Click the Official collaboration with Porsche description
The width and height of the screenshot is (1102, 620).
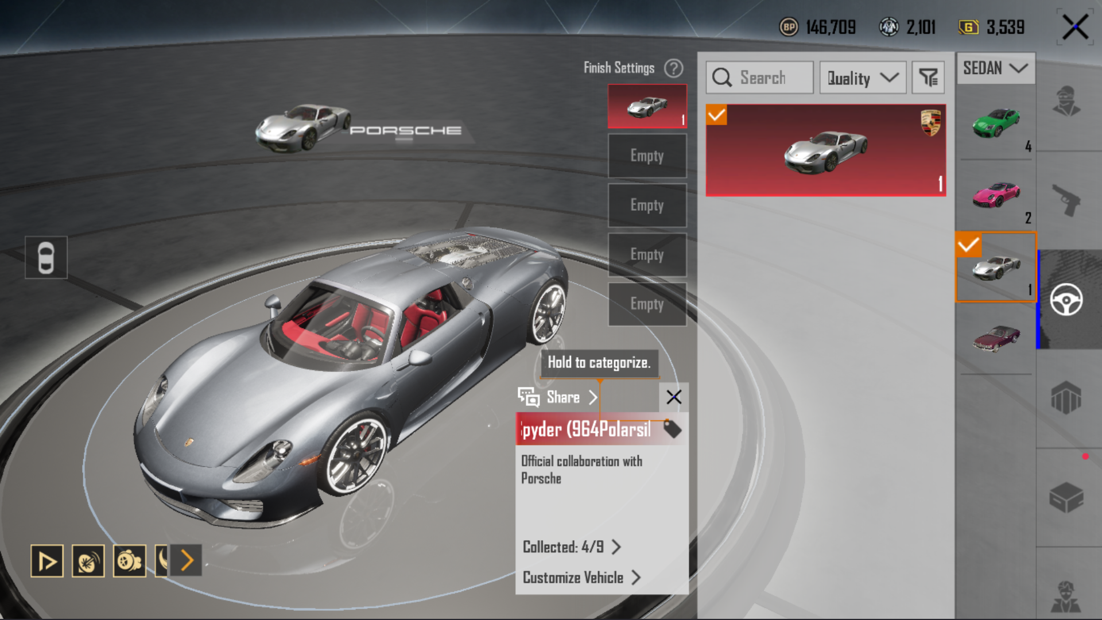tap(581, 470)
